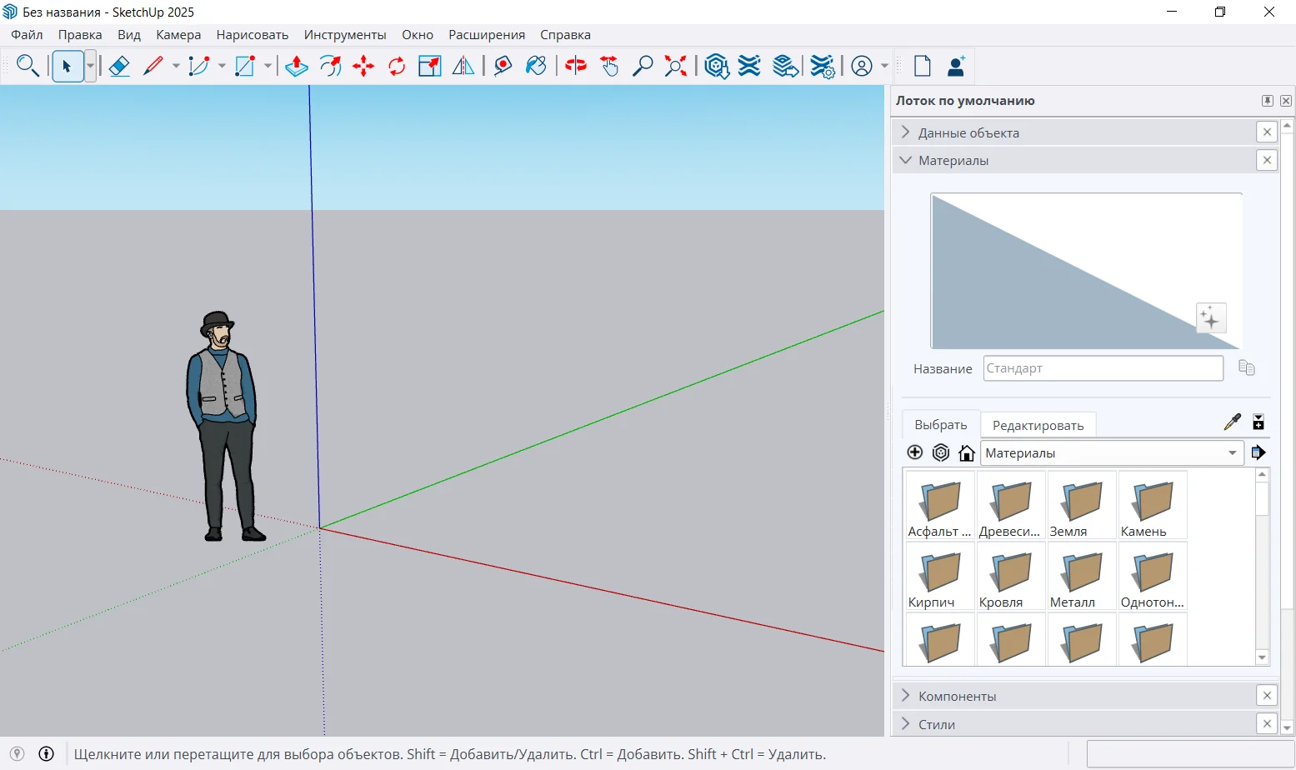Open the Расширения menu
The height and width of the screenshot is (770, 1296).
[x=487, y=35]
